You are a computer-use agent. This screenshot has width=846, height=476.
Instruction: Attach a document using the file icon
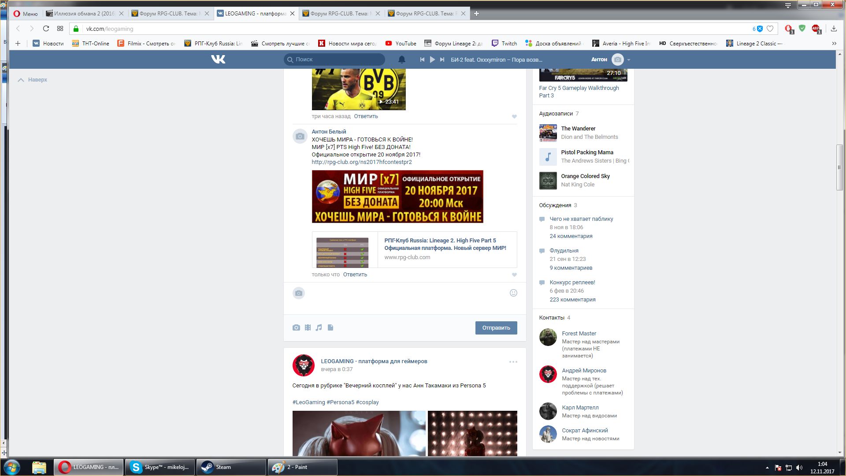330,327
